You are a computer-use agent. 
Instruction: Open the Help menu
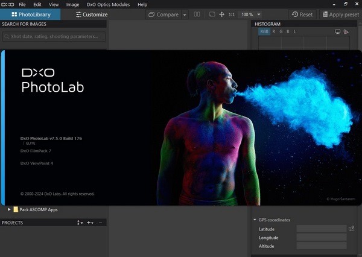[142, 4]
